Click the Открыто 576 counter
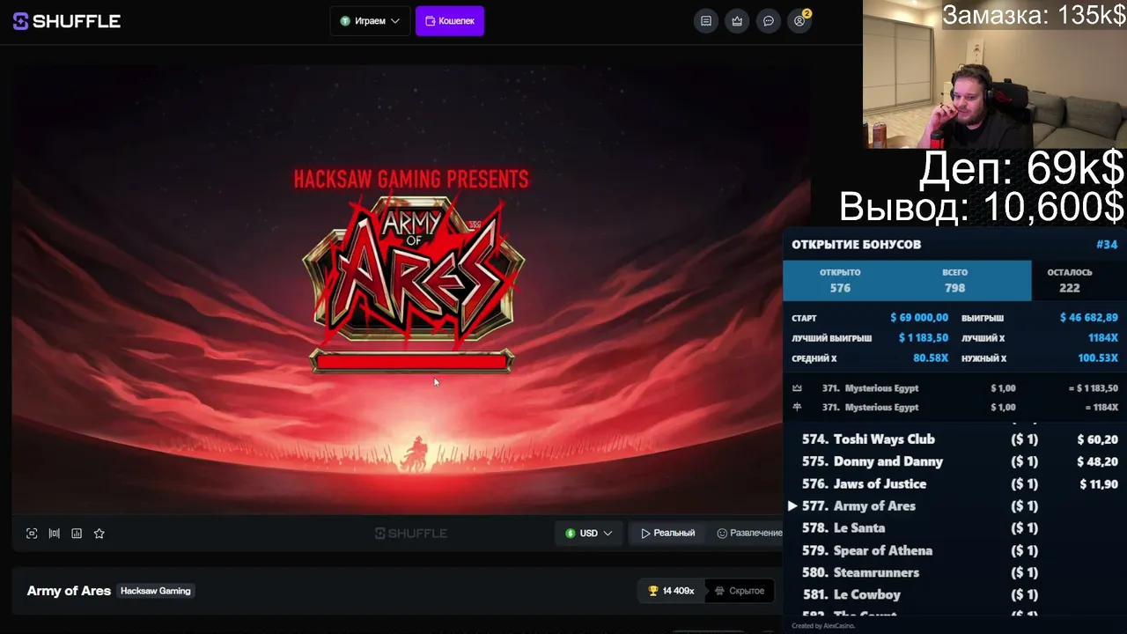 pyautogui.click(x=840, y=281)
